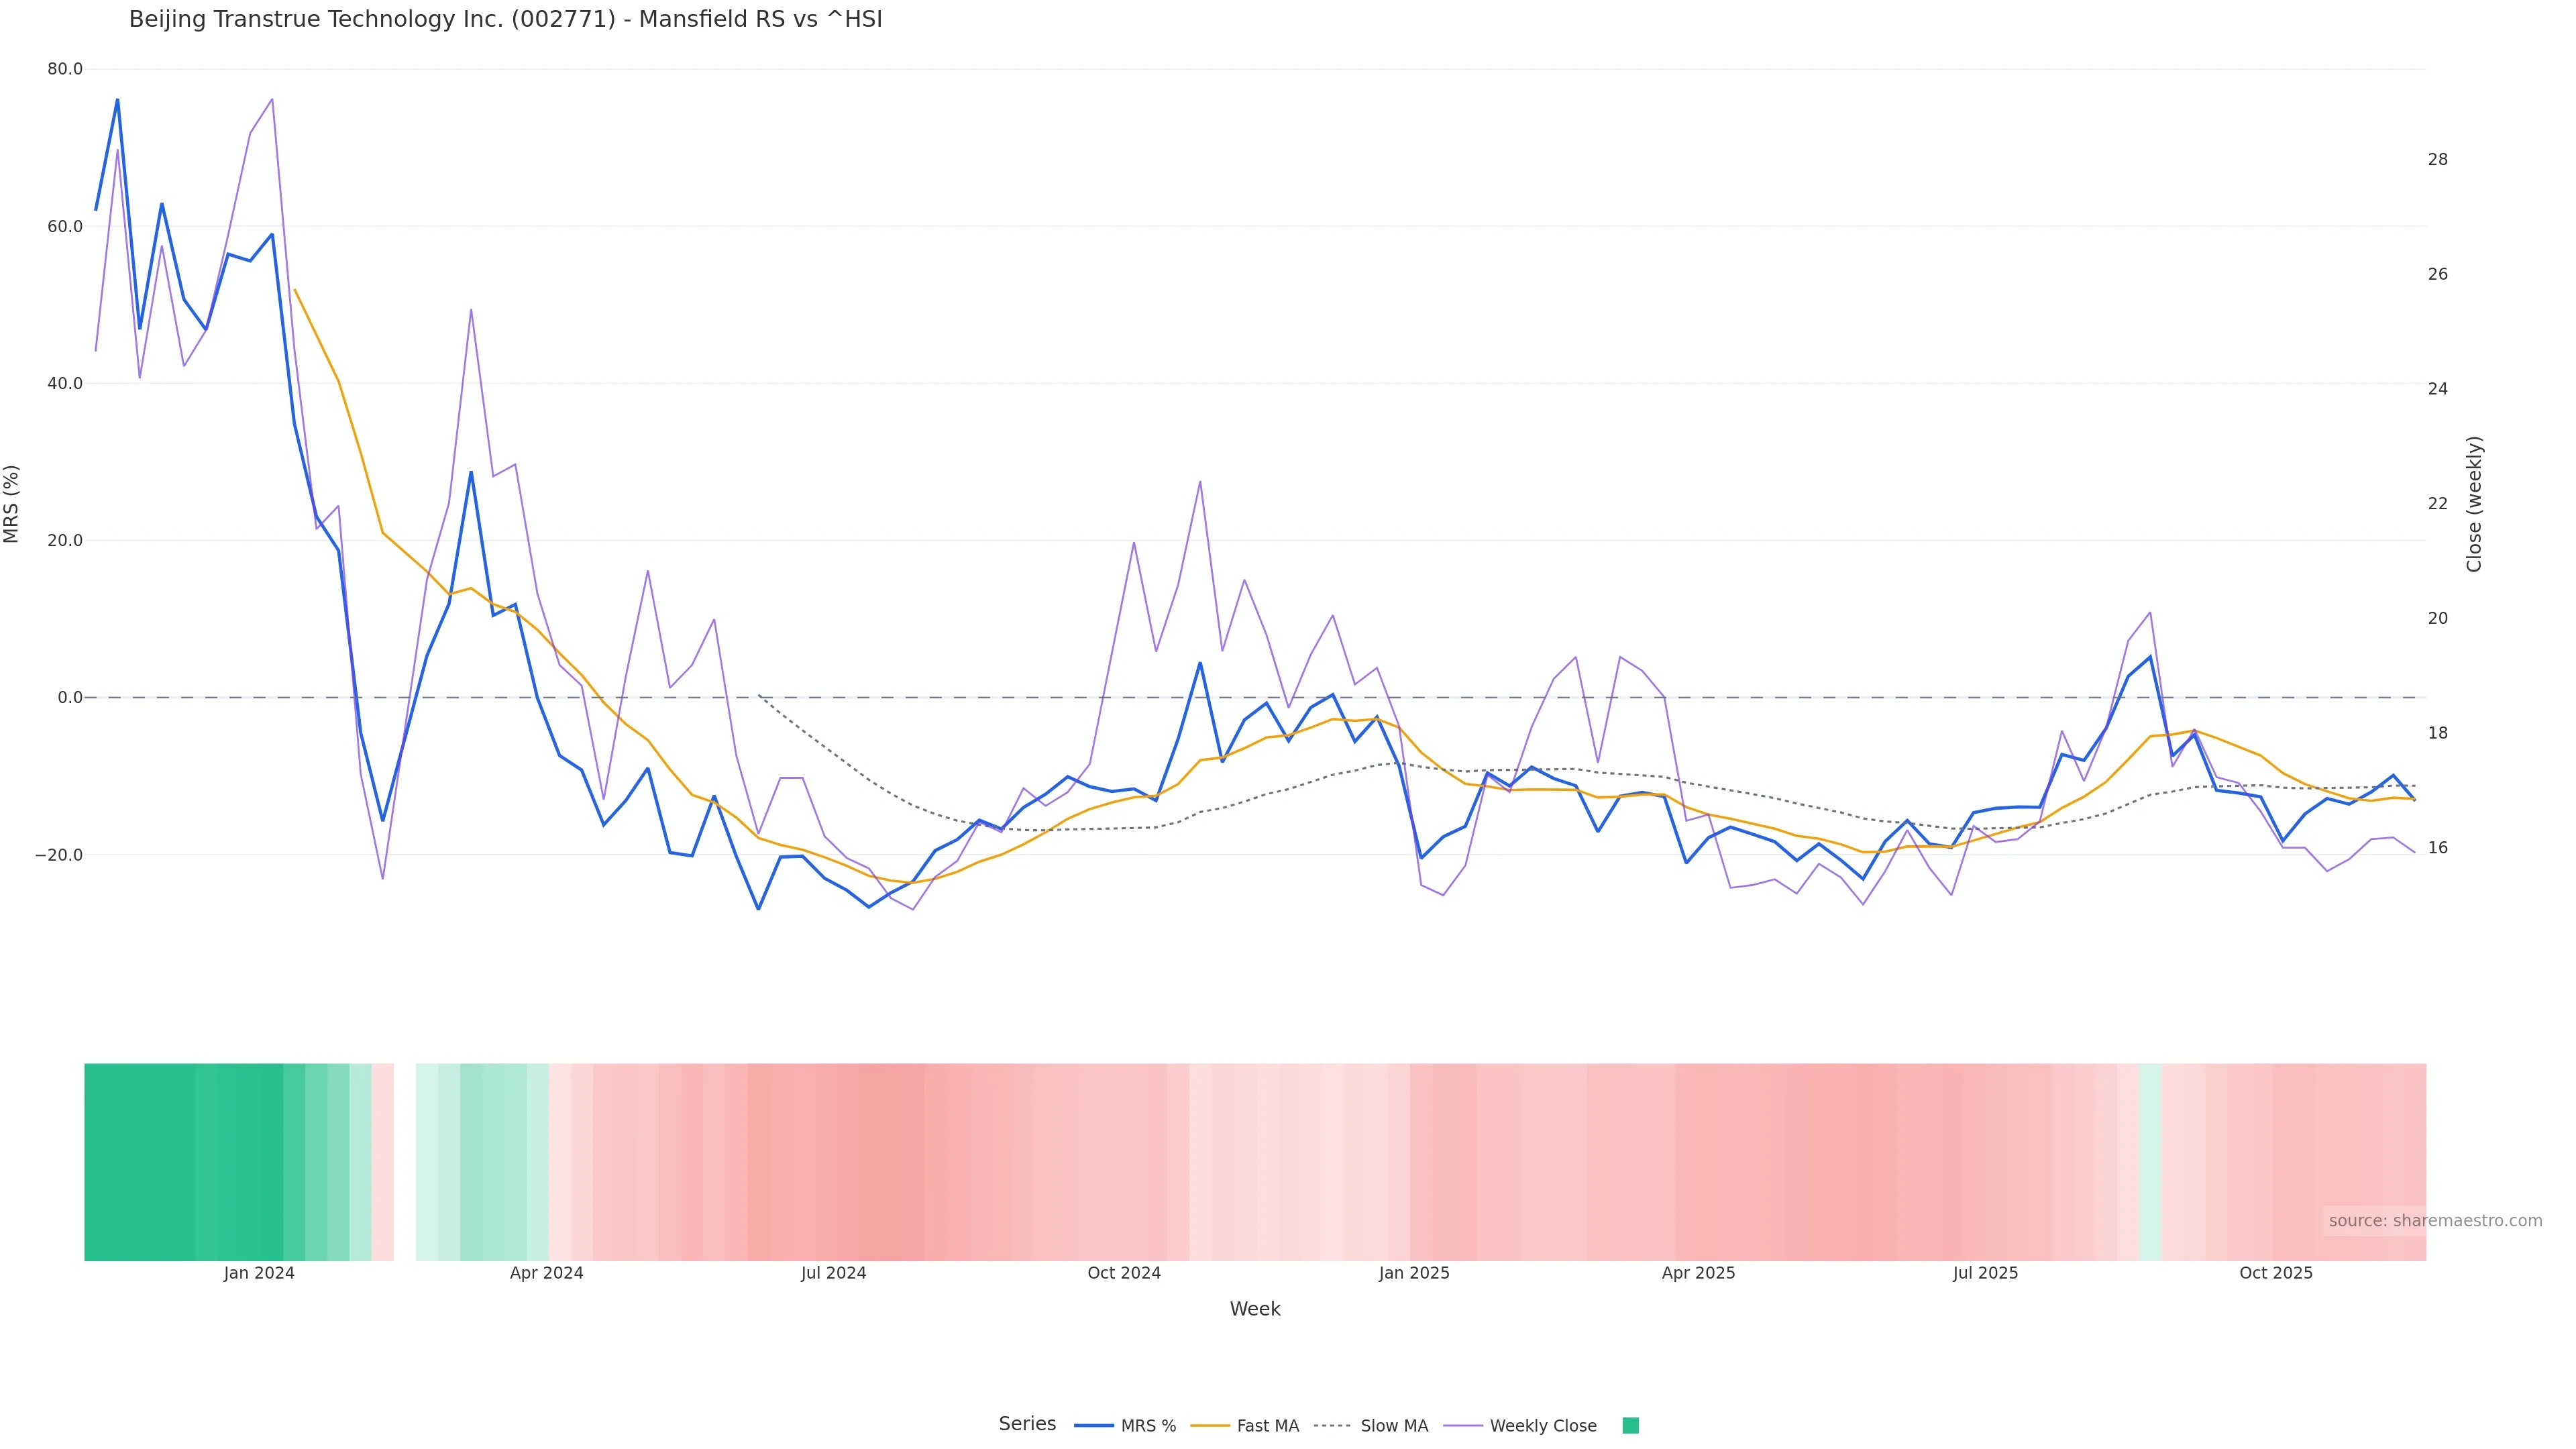The width and height of the screenshot is (2576, 1449).
Task: Click the 'Week' x-axis title
Action: [x=1254, y=1310]
